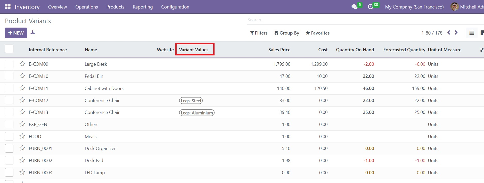
Task: Open the Operations menu
Action: (87, 7)
